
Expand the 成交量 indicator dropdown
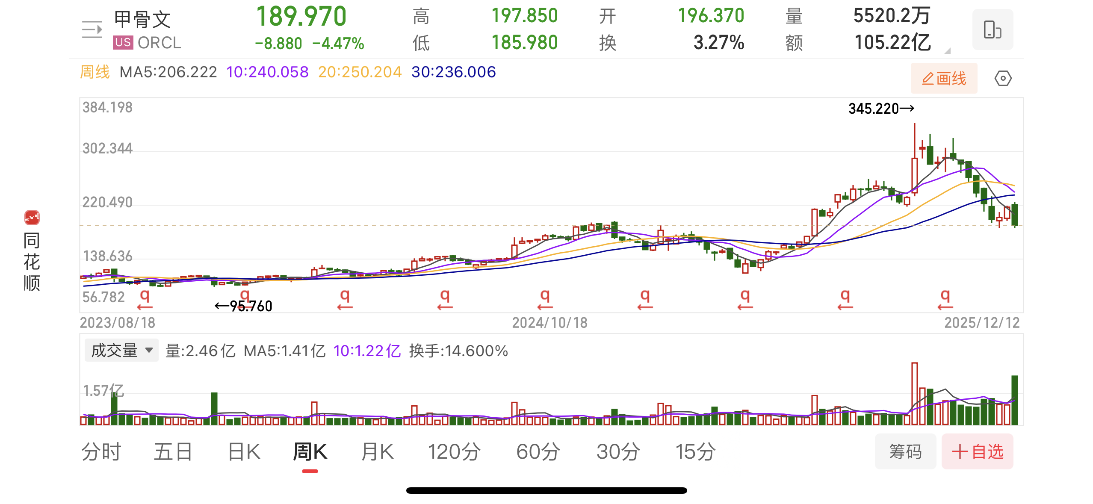pyautogui.click(x=121, y=351)
